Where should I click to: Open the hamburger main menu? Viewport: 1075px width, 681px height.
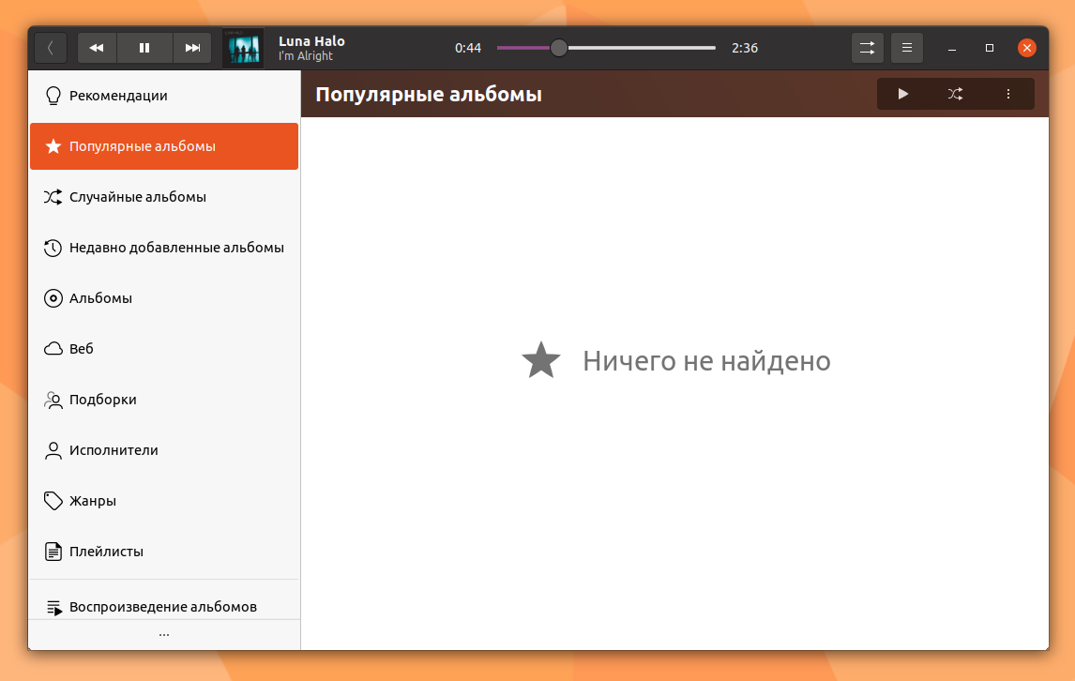[907, 48]
